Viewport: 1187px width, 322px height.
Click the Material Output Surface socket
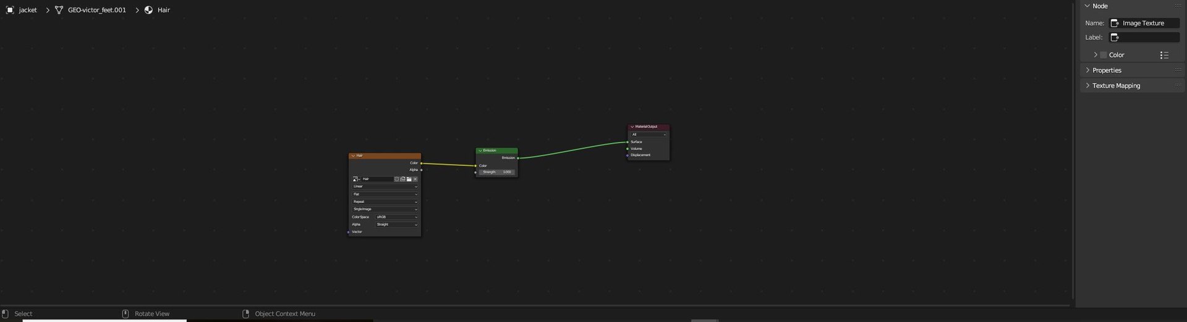tap(628, 142)
